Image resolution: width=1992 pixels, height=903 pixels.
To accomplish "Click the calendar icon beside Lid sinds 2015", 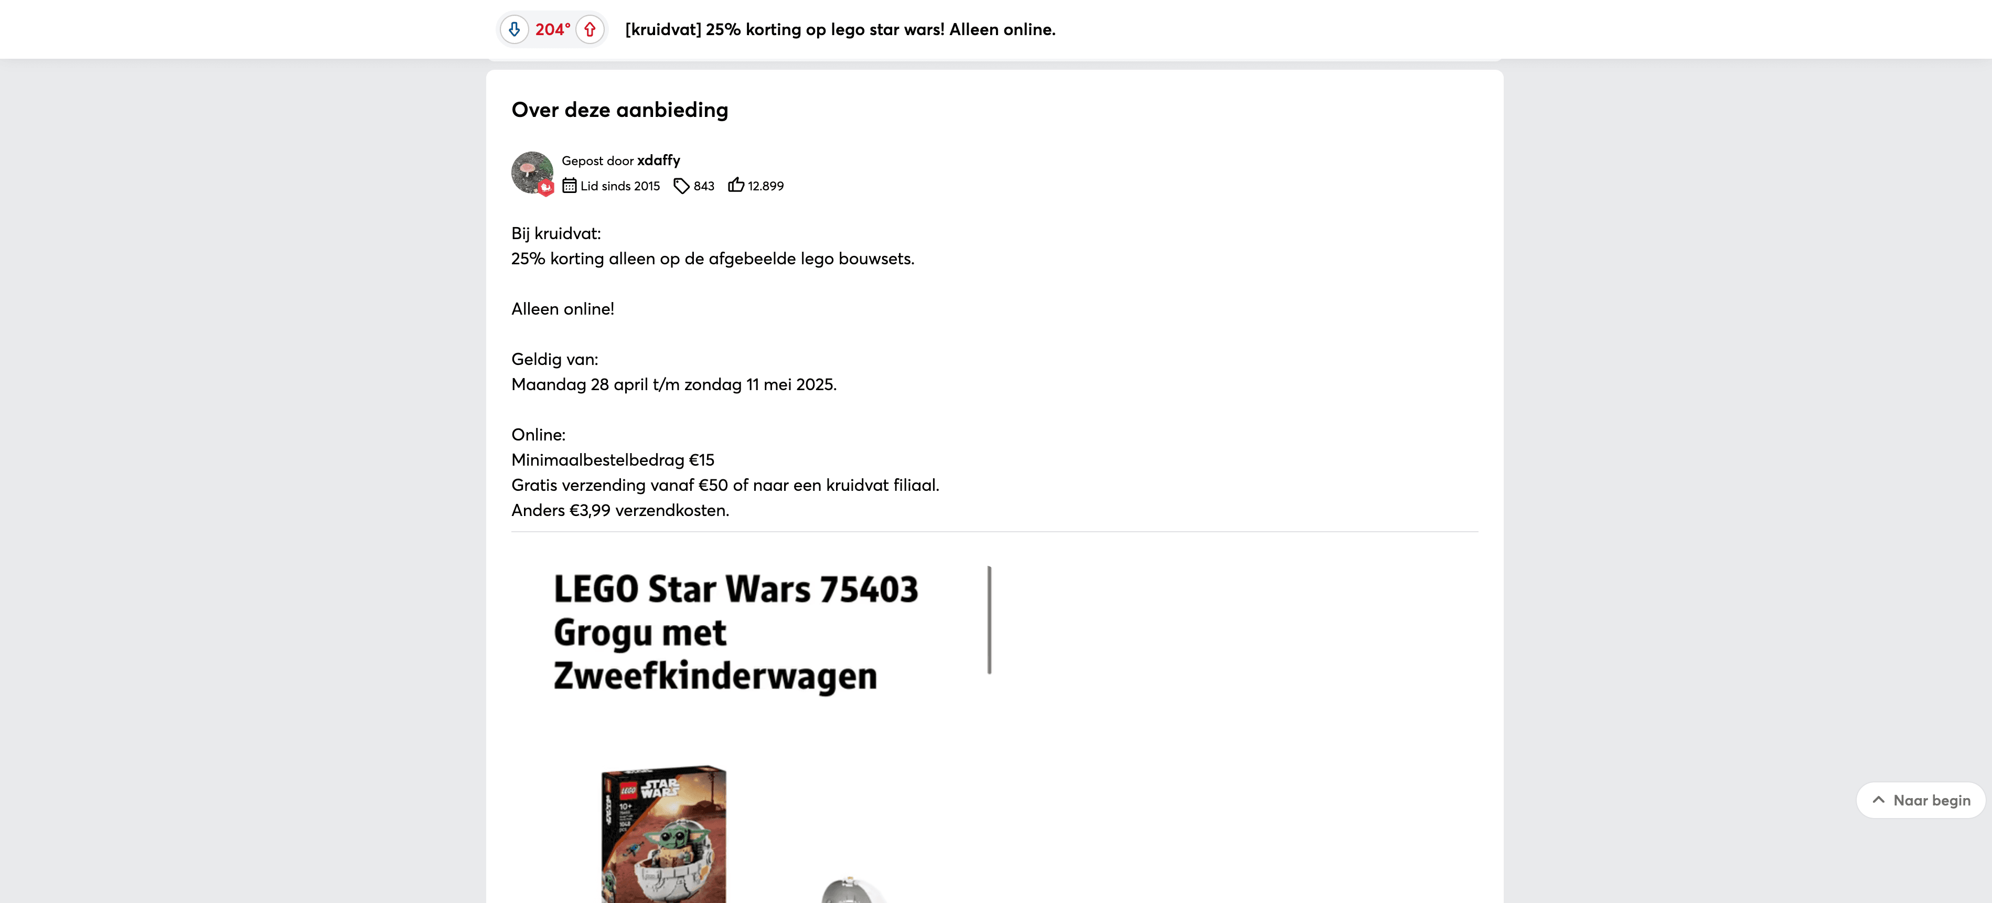I will click(x=569, y=186).
